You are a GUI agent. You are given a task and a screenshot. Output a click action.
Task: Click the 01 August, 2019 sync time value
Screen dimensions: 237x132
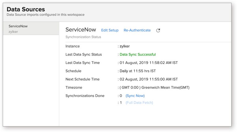click(149, 63)
